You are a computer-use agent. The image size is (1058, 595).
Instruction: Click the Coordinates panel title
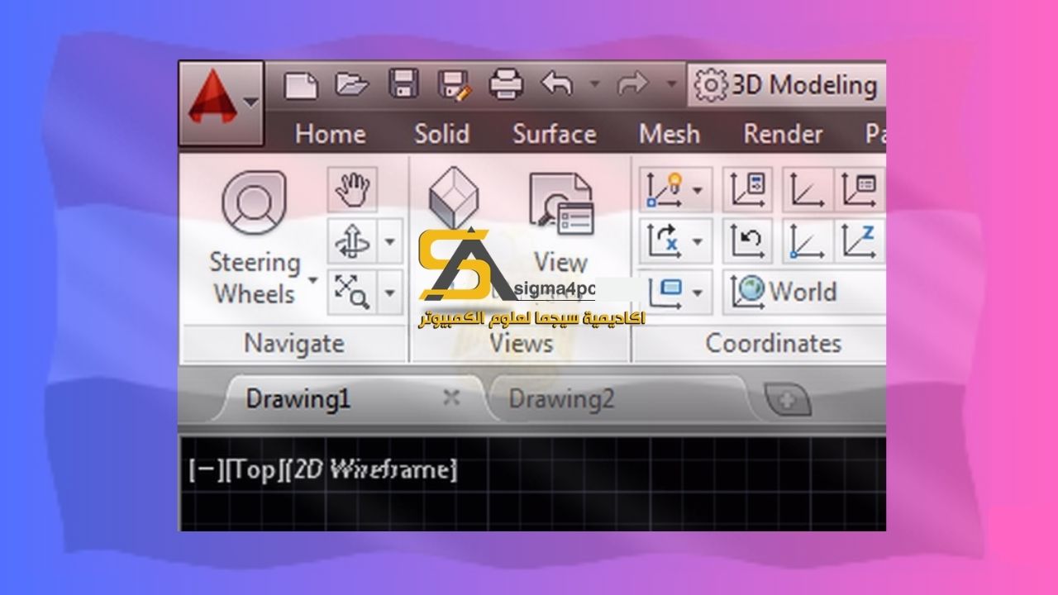pos(774,343)
